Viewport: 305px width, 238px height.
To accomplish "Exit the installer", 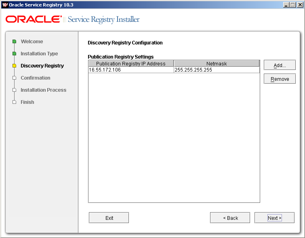I will tap(109, 218).
